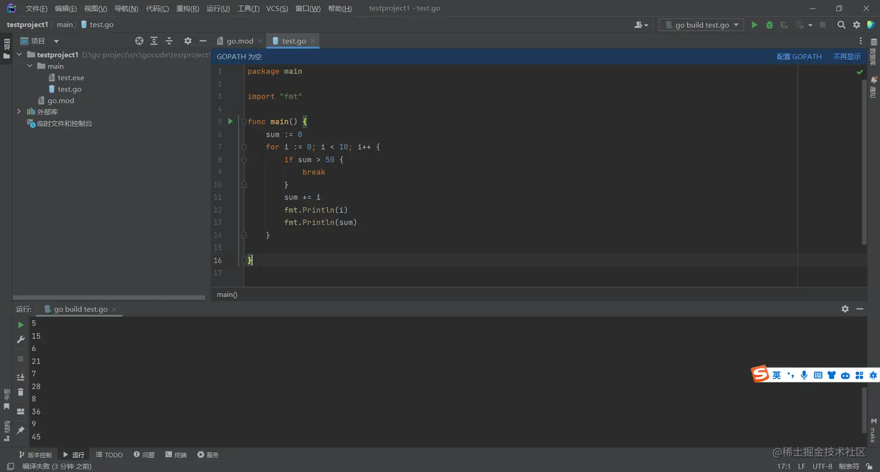Collapse the for loop fold marker
This screenshot has height=472, width=880.
[244, 147]
